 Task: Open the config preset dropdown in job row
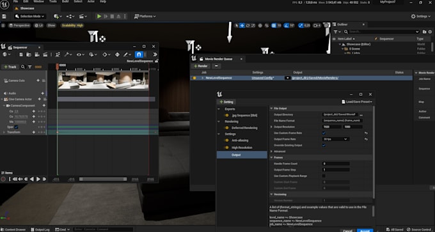coord(287,78)
